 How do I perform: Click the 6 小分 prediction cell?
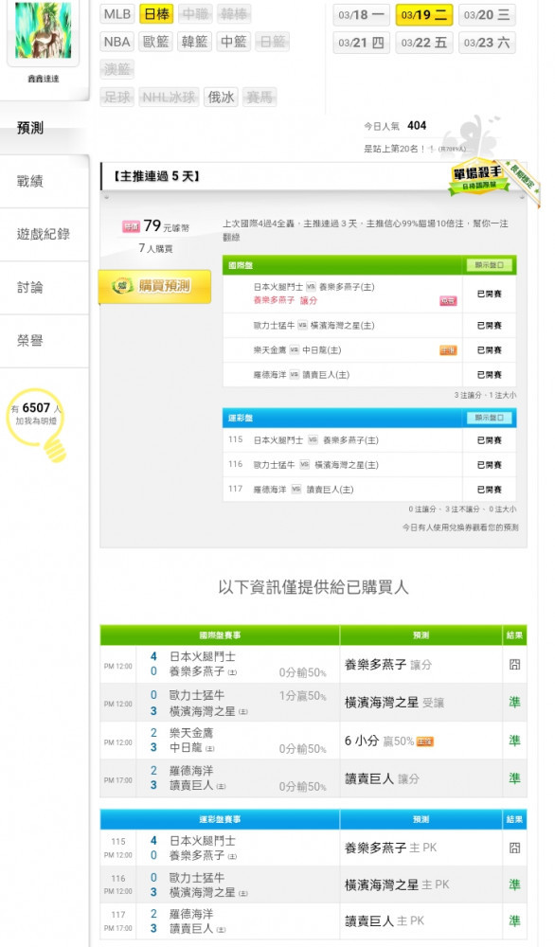click(421, 741)
